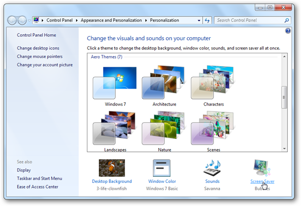The width and height of the screenshot is (301, 206).
Task: Click the Back navigation arrow
Action: tap(12, 20)
